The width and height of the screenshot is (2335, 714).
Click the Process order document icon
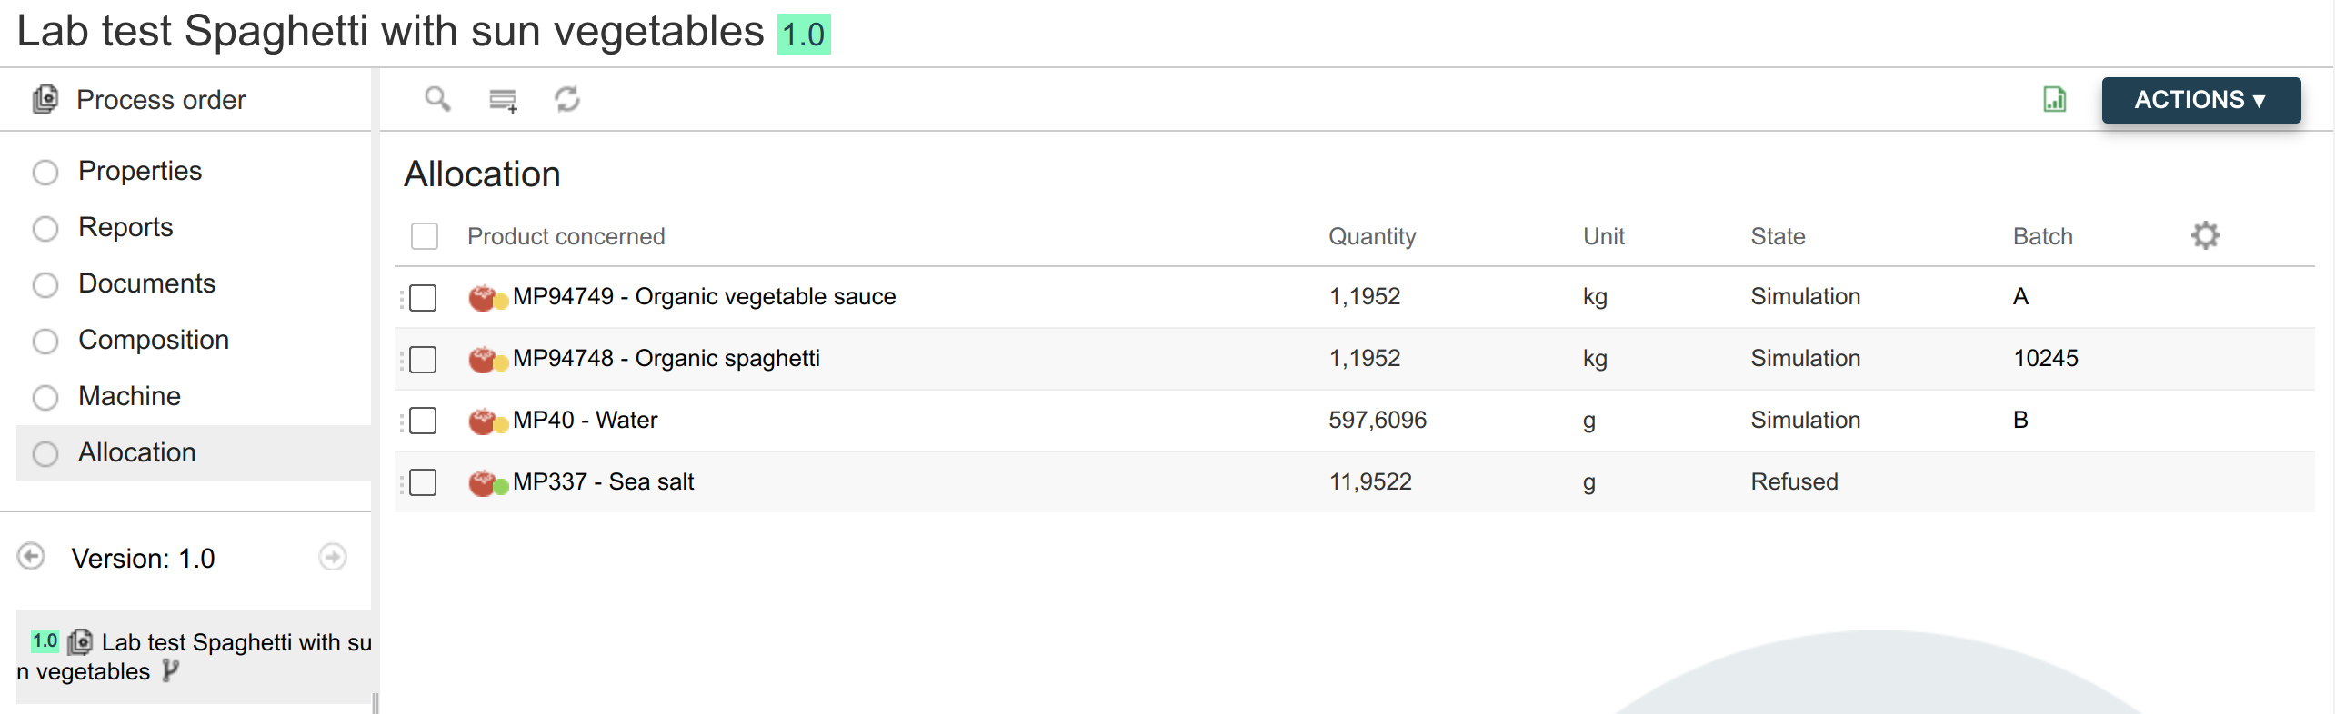(x=45, y=99)
